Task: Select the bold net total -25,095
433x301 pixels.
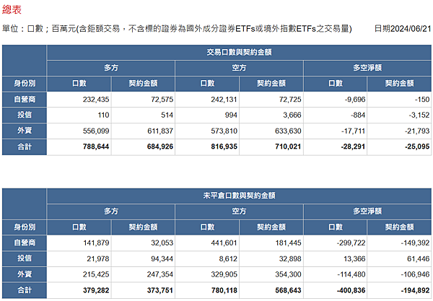Action: [399, 147]
